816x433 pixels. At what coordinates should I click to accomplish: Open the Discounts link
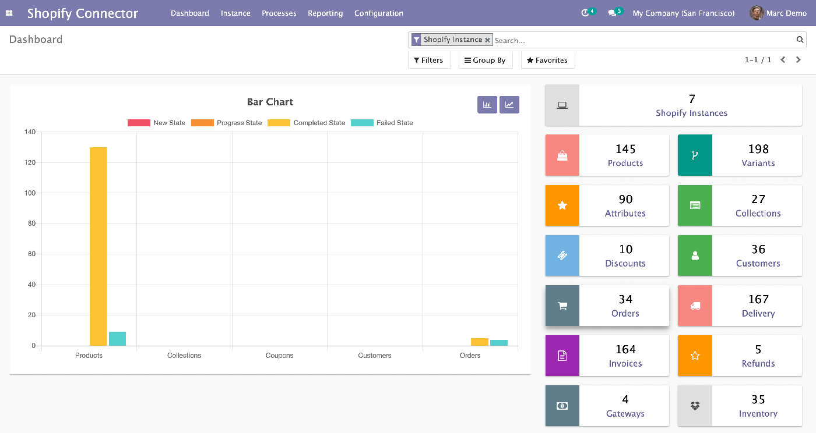(625, 263)
